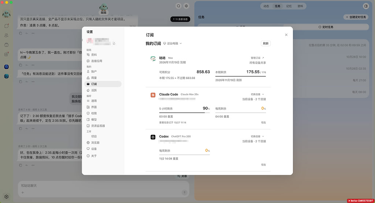Click the search icon in the chat header
The image size is (375, 203).
point(179,6)
